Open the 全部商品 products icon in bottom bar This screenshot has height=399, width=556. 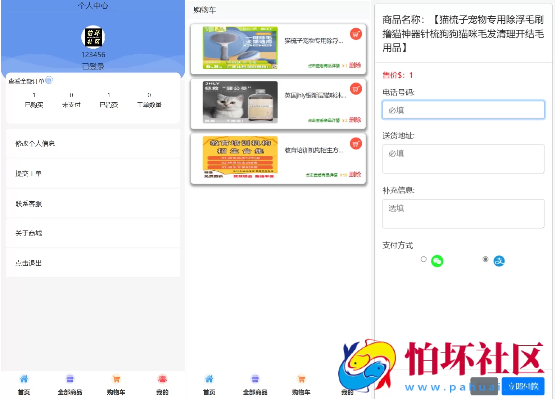[70, 379]
